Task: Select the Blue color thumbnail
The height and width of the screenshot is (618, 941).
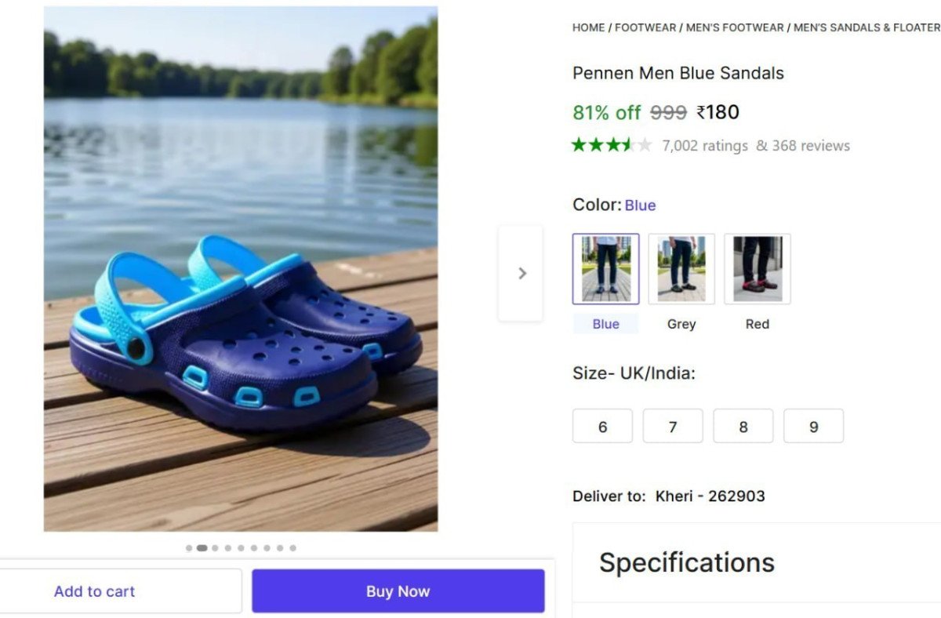Action: (605, 268)
